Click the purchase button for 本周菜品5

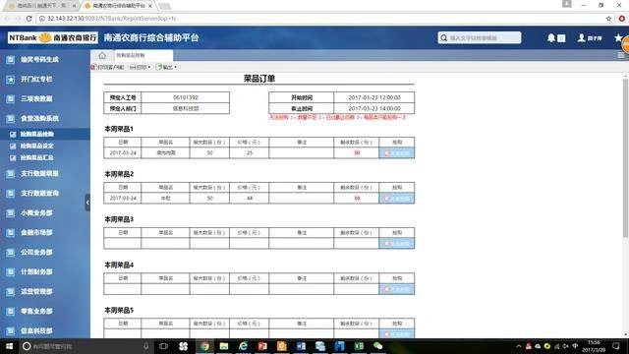[x=397, y=333]
